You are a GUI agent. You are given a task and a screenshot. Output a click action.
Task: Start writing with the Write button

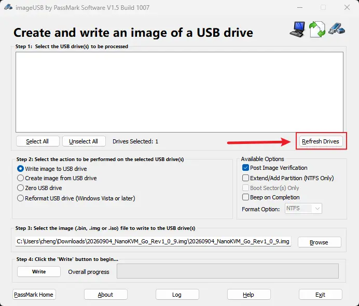click(x=39, y=271)
